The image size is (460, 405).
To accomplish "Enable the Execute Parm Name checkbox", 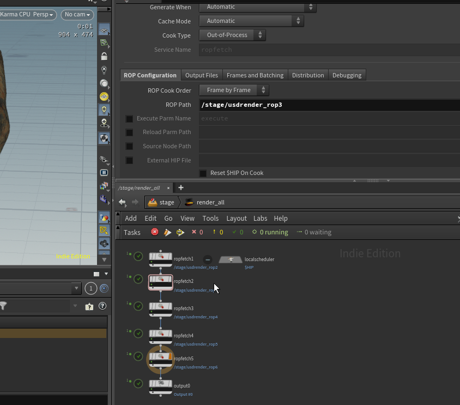I will tap(129, 119).
